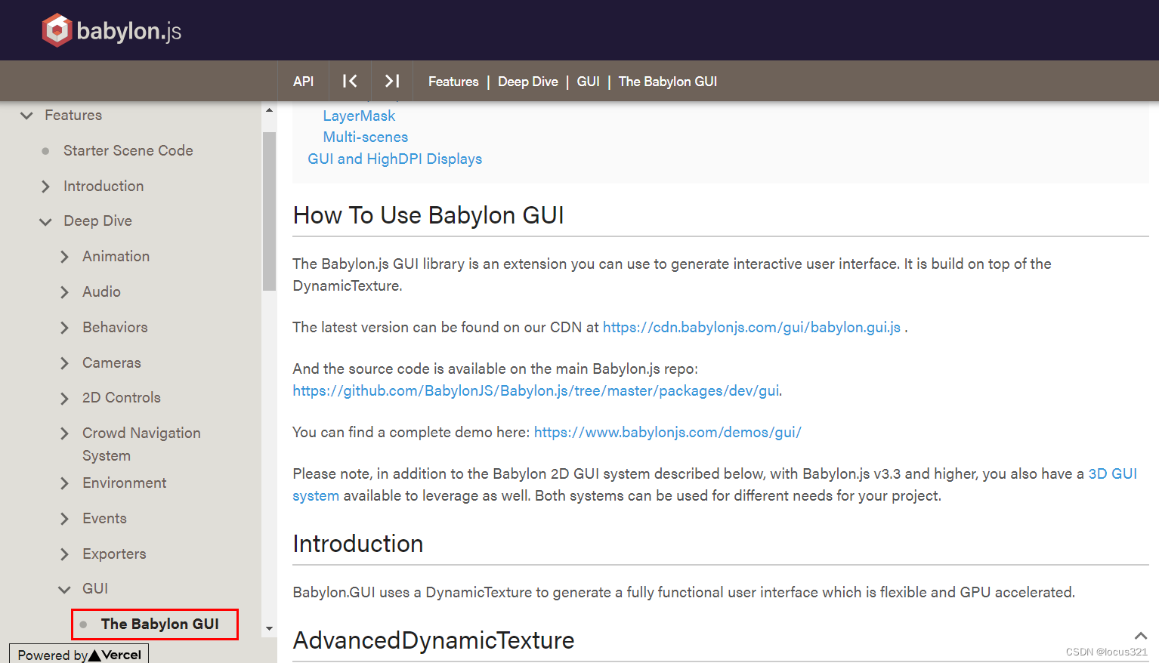Click the Powered by Vercel badge

79,654
